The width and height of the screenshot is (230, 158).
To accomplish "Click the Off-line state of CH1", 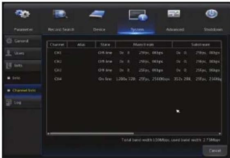I will coord(105,53).
